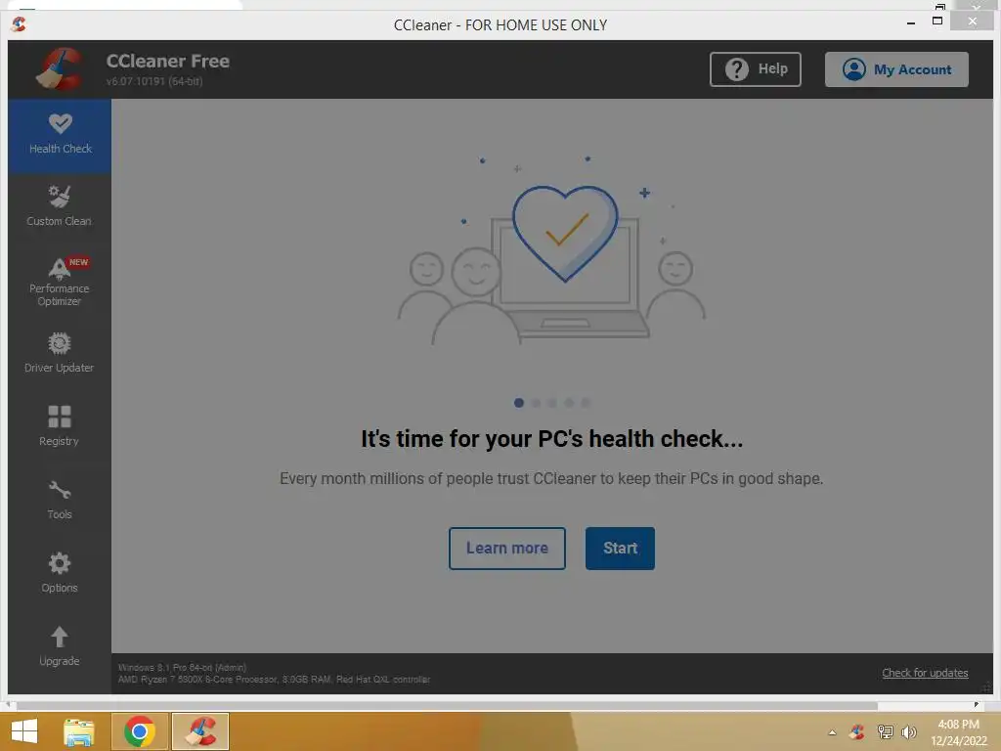Open Custom Clean in sidebar

60,207
